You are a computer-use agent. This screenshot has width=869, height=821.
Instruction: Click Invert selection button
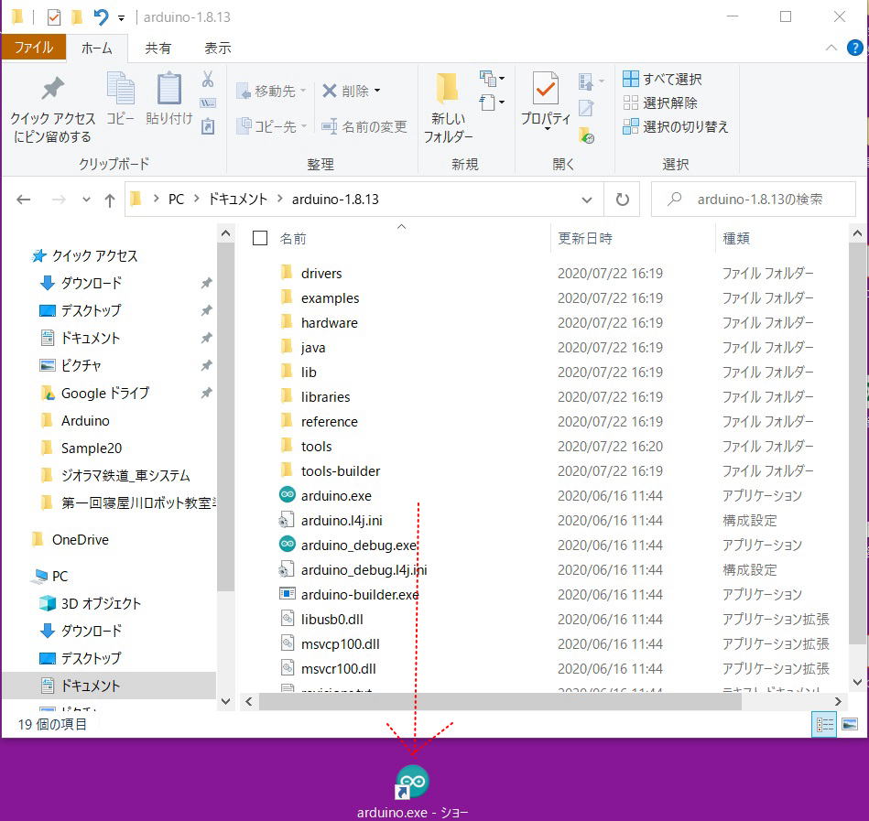click(676, 126)
